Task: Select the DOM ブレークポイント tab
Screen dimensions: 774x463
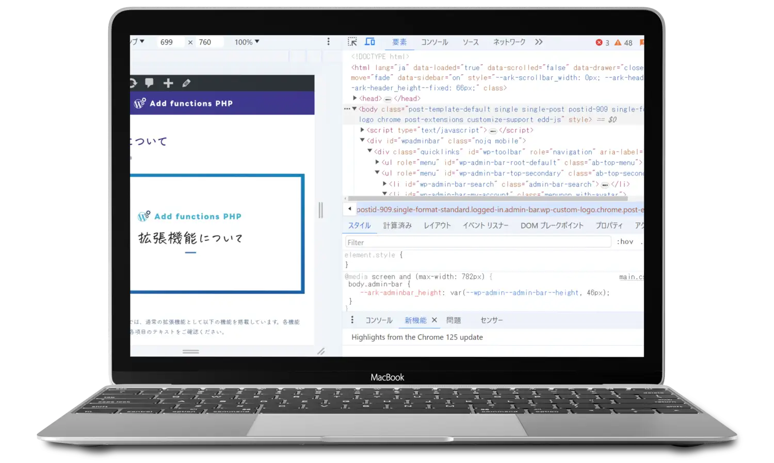Action: click(x=552, y=226)
